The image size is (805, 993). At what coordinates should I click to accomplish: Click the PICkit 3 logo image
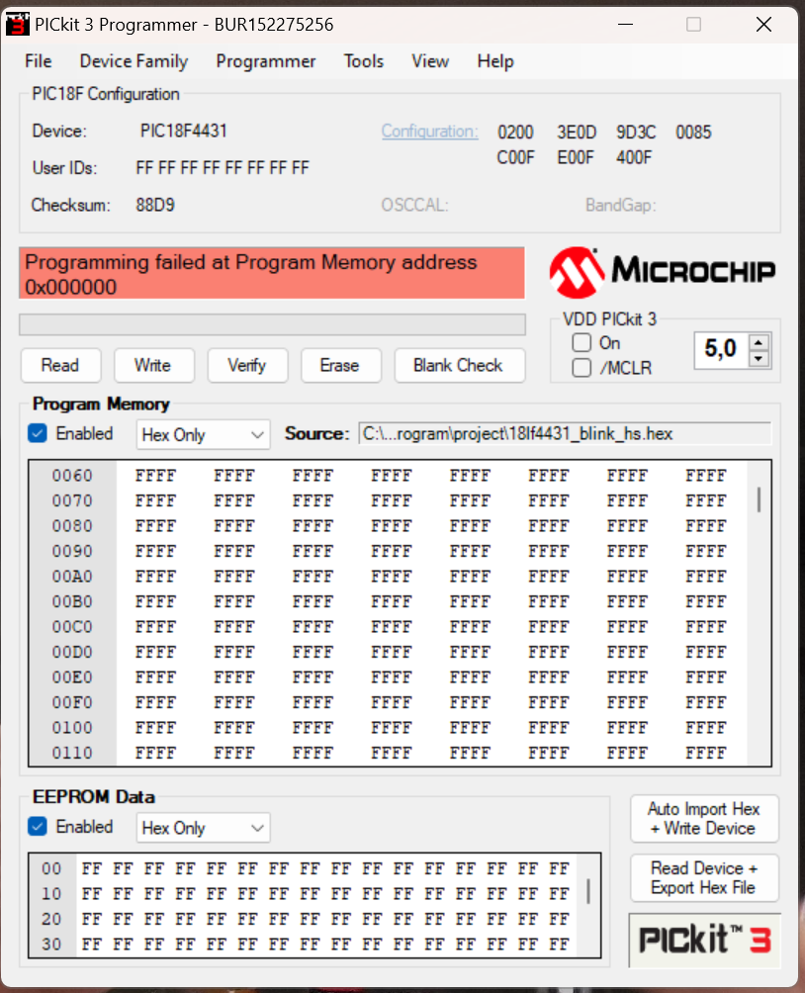[x=705, y=940]
